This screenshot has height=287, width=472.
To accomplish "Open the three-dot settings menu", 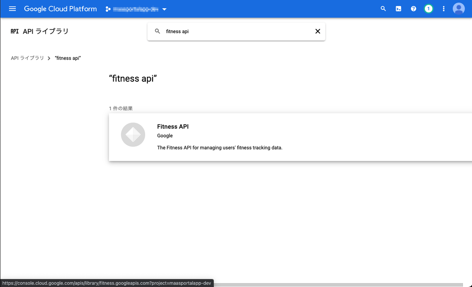I will click(444, 9).
